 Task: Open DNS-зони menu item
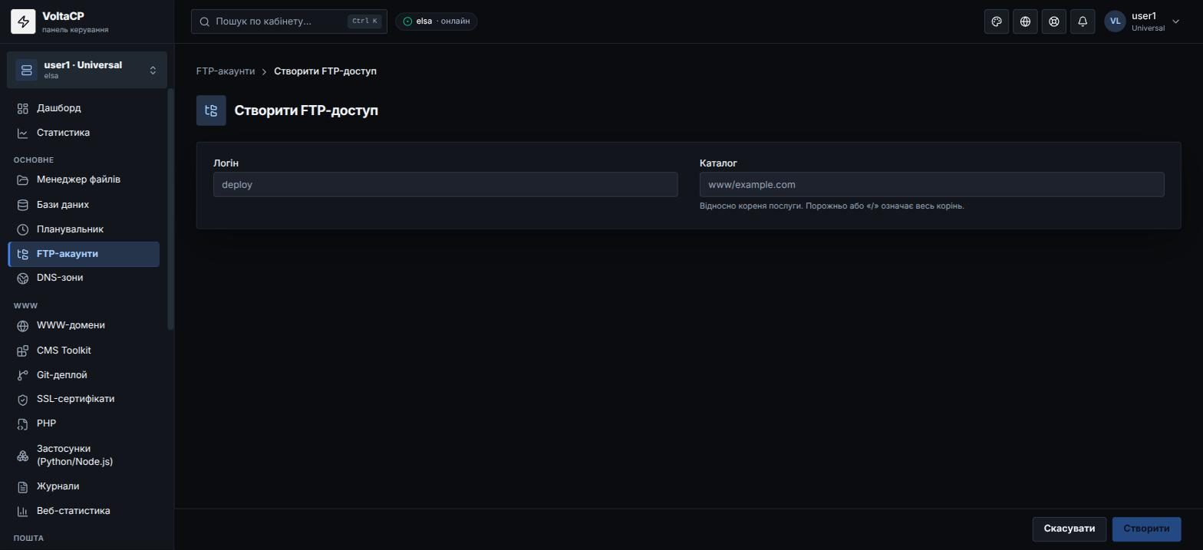point(84,278)
